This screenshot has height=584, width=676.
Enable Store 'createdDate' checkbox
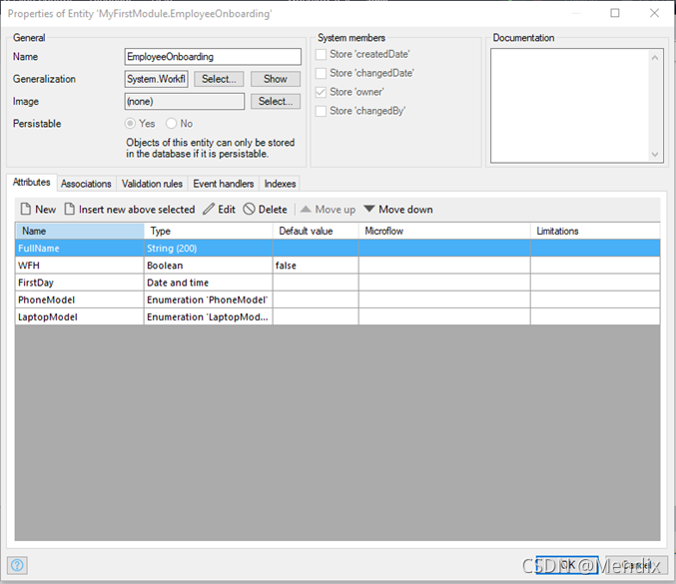tap(321, 54)
